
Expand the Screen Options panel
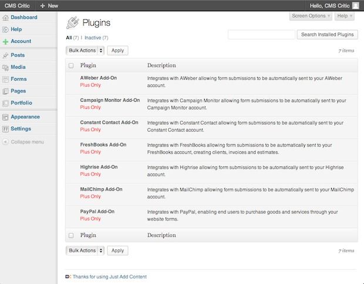(311, 16)
